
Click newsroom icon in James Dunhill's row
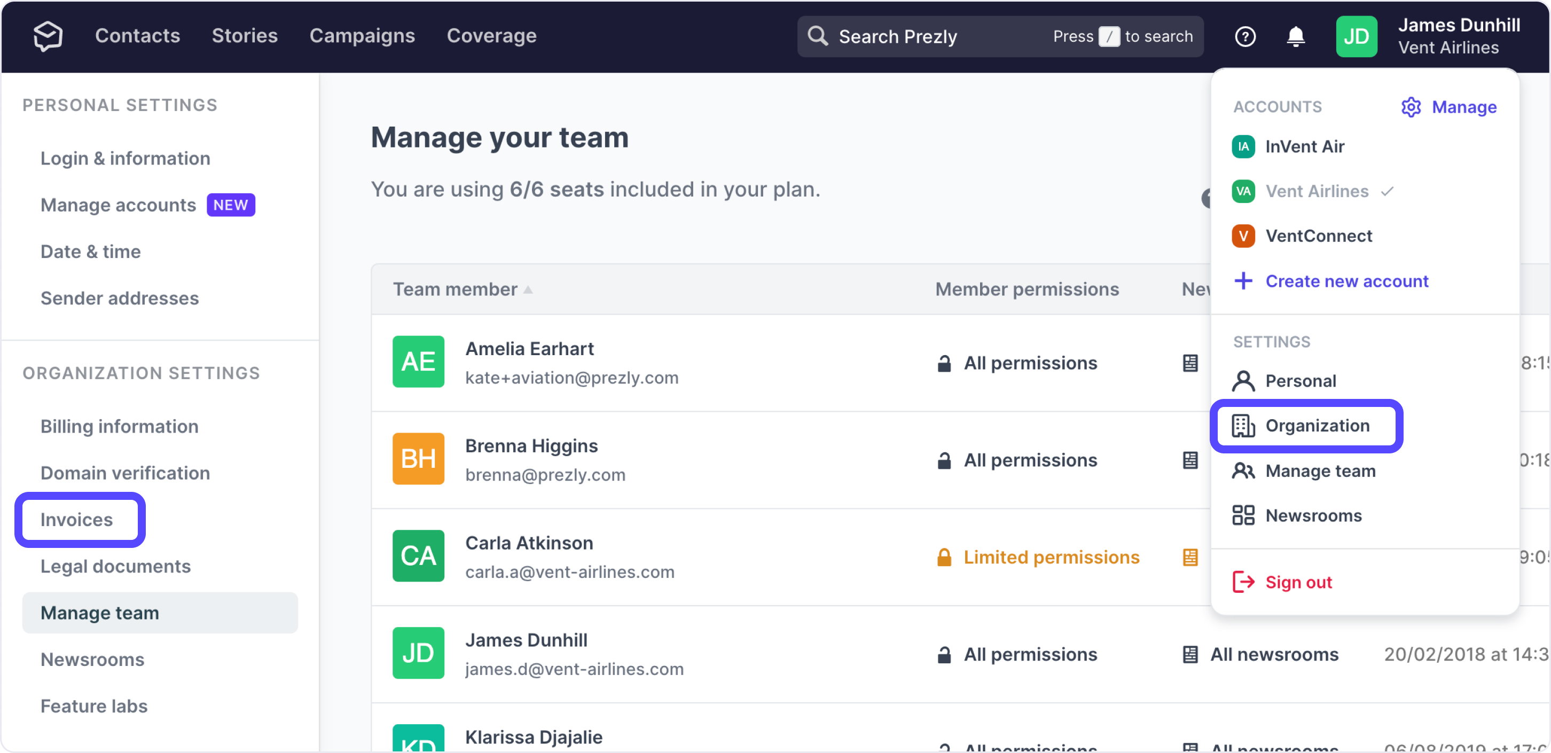(1190, 655)
